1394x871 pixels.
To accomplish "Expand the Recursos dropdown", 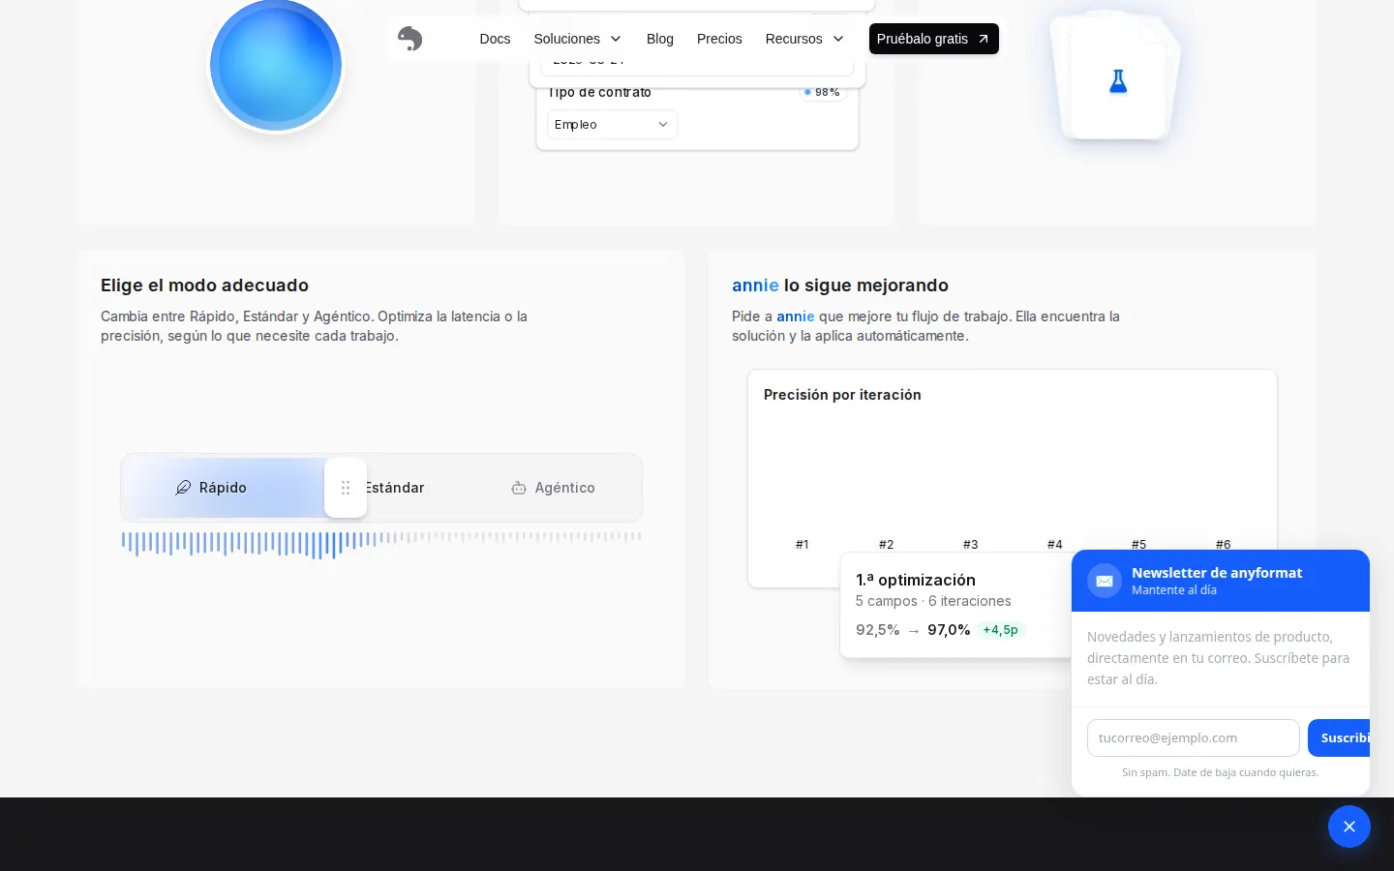I will click(804, 39).
